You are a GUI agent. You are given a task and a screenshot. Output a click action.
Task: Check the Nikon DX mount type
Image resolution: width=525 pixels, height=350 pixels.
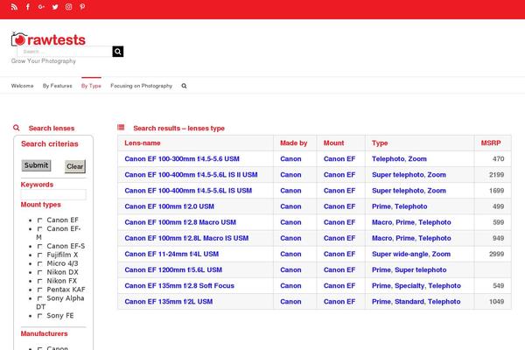(x=40, y=272)
